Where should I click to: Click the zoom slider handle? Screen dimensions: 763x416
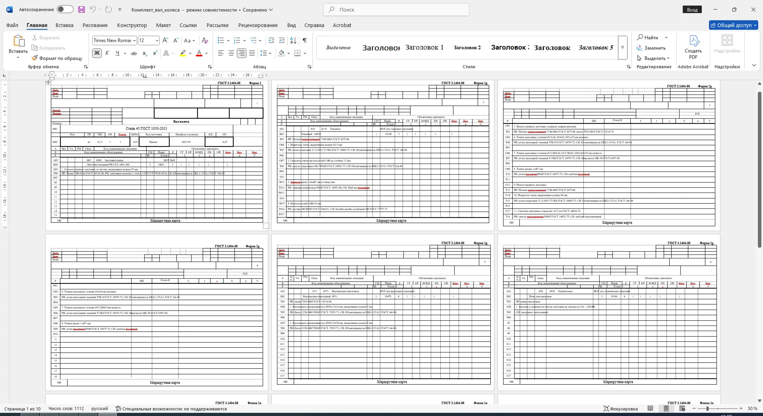point(707,408)
